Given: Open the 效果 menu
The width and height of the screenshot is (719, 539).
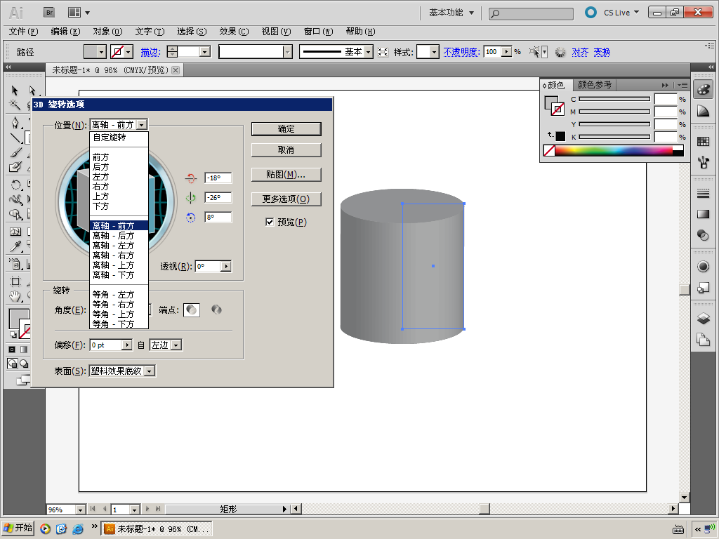Looking at the screenshot, I should [234, 32].
